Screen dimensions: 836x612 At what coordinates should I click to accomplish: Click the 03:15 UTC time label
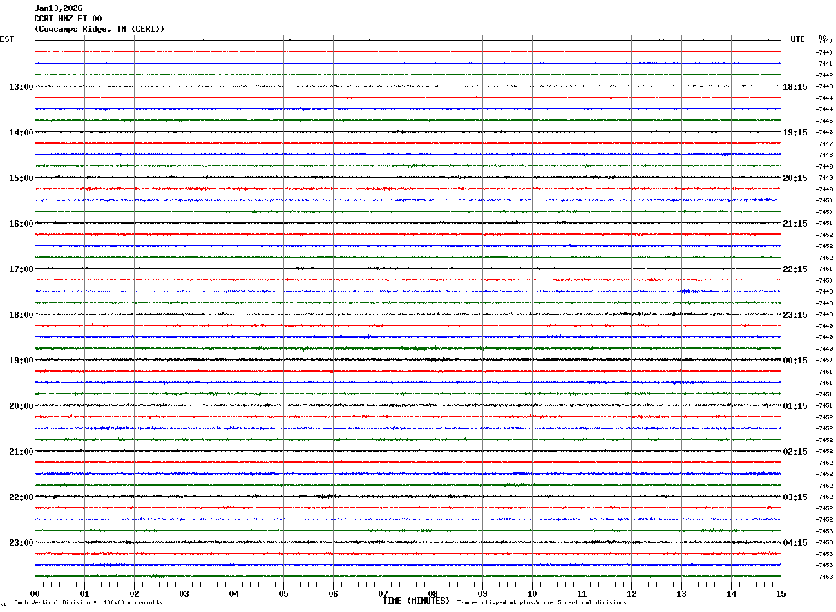(x=795, y=497)
